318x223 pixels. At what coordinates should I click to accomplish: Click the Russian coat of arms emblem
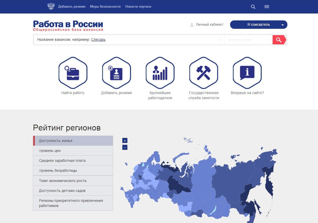click(51, 7)
